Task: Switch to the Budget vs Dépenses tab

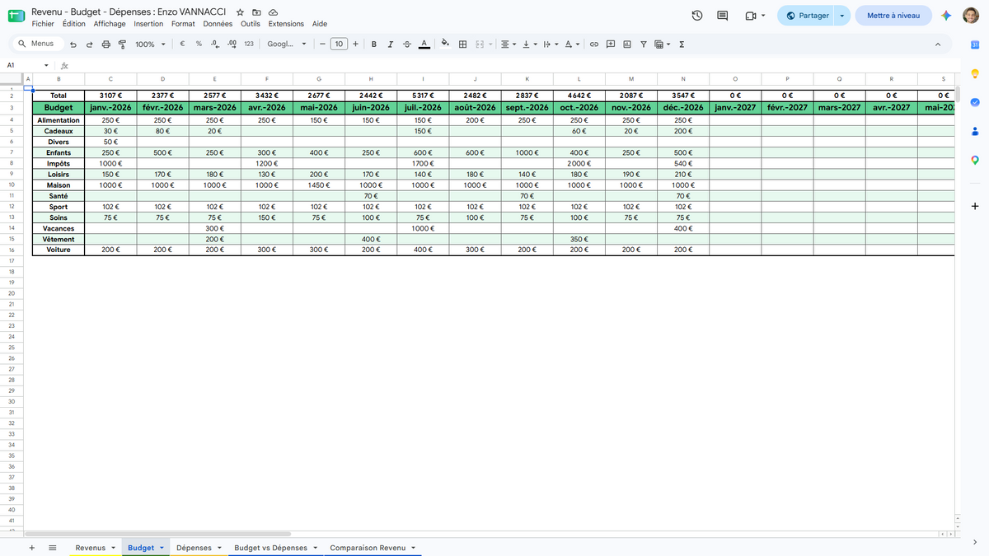Action: [276, 548]
